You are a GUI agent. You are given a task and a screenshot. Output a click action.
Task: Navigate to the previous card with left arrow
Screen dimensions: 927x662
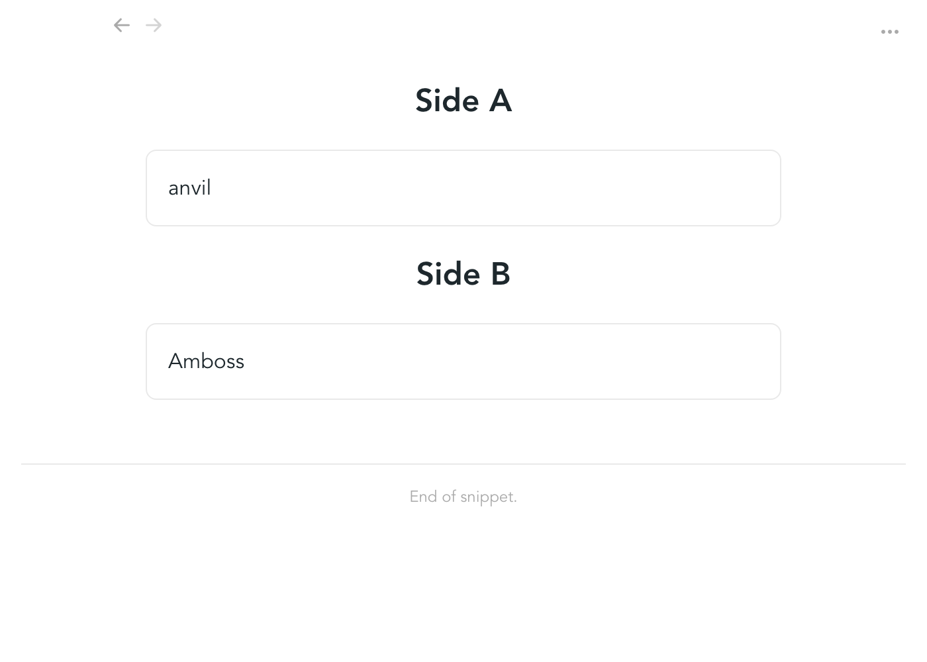coord(121,25)
